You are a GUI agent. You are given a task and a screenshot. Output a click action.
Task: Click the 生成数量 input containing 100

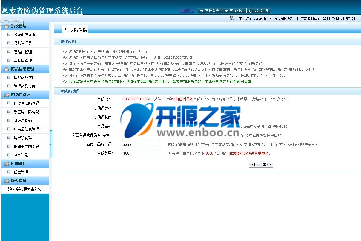[x=141, y=153]
